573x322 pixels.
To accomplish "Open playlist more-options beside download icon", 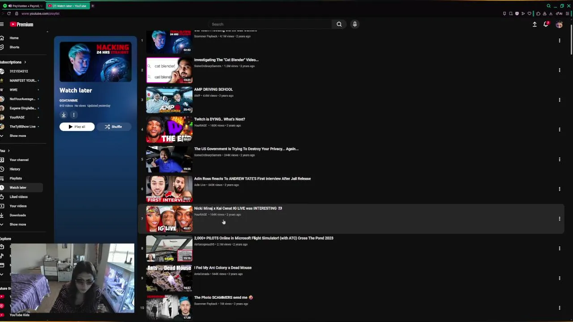I will 74,114.
